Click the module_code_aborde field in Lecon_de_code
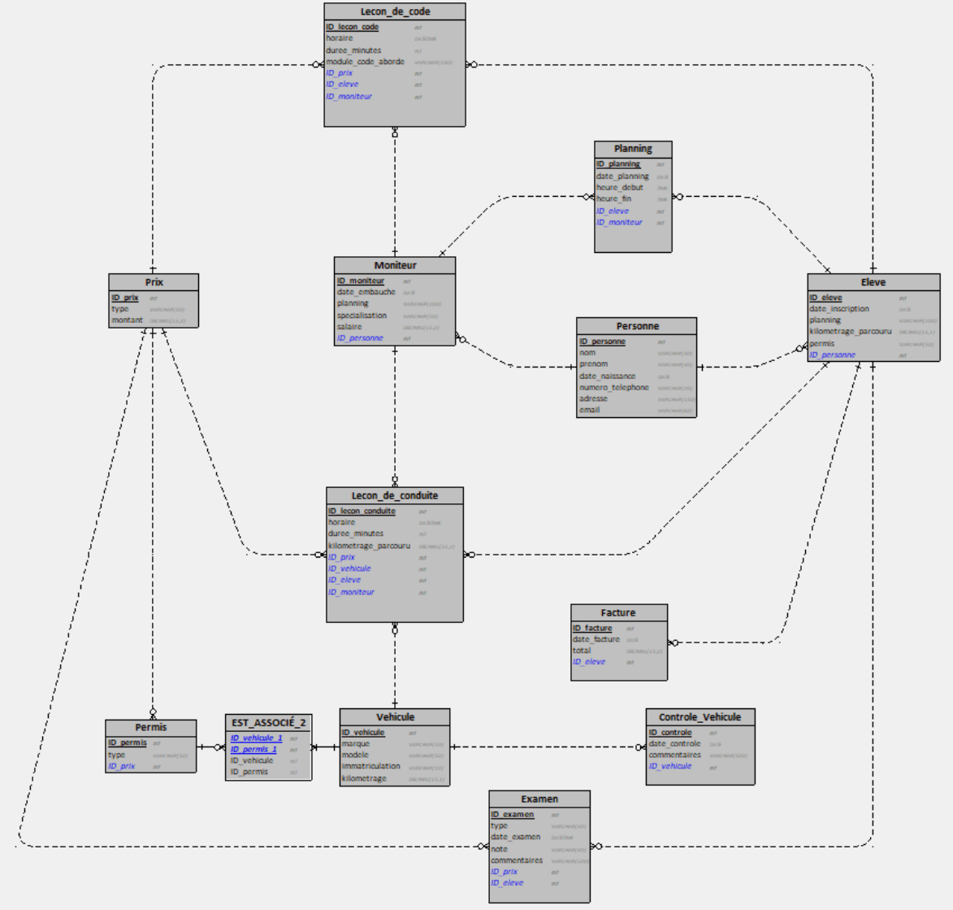 365,62
